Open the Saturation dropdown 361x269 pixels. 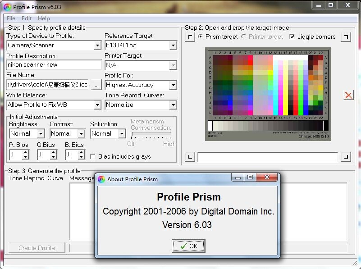coord(122,134)
